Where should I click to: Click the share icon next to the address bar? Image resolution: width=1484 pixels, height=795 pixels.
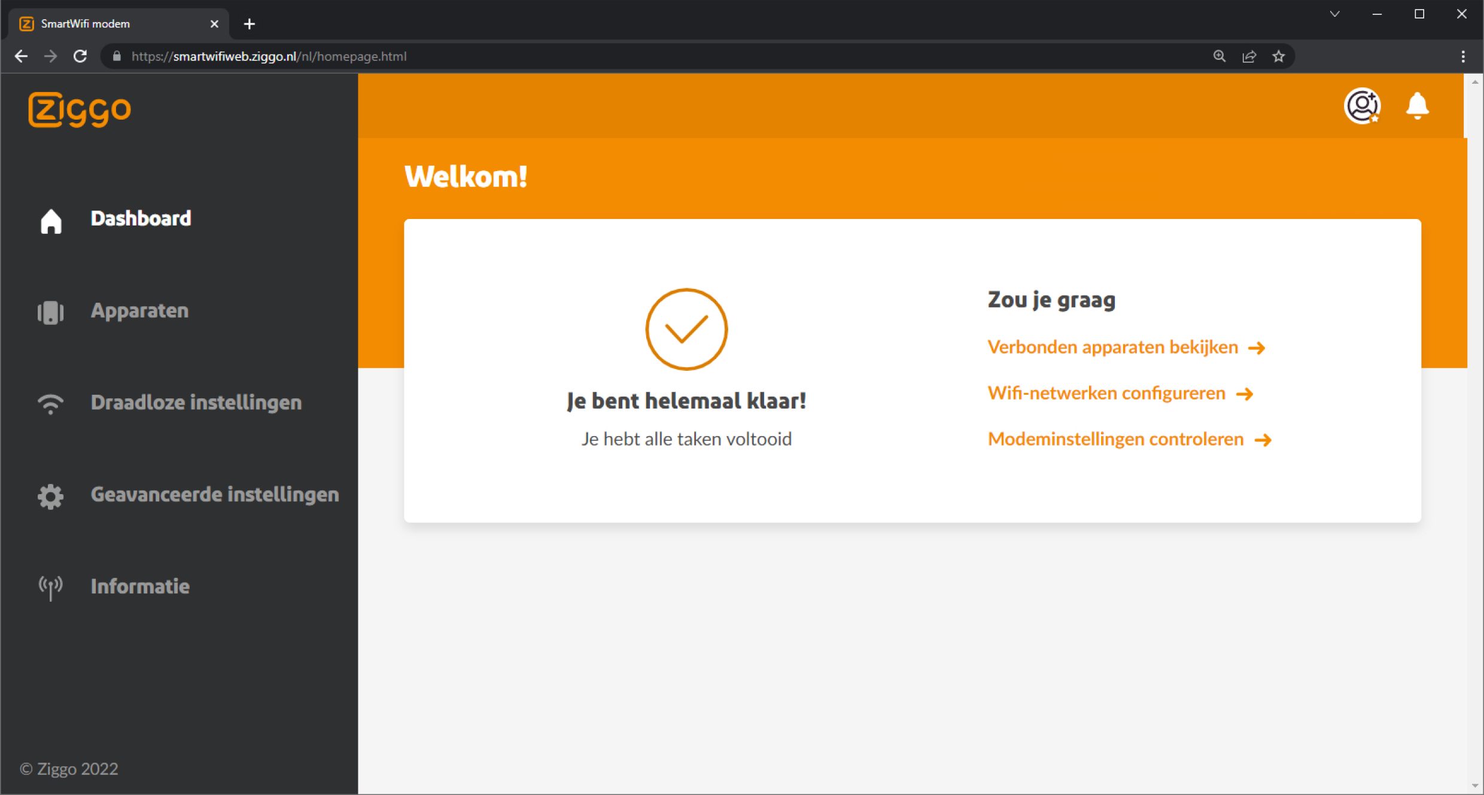click(1249, 56)
